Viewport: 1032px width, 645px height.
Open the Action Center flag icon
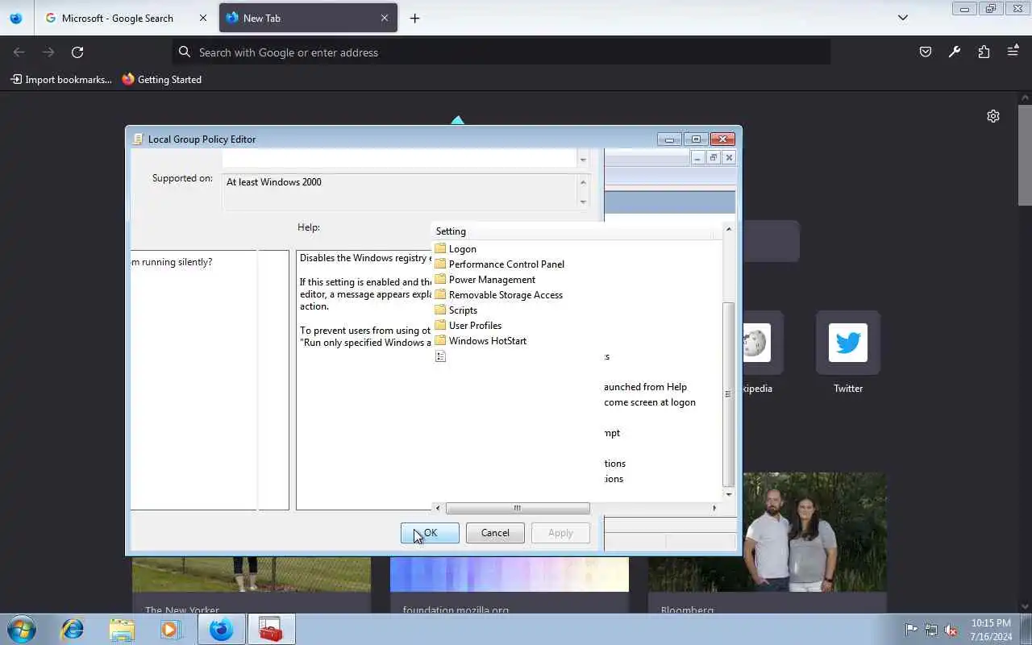(911, 630)
